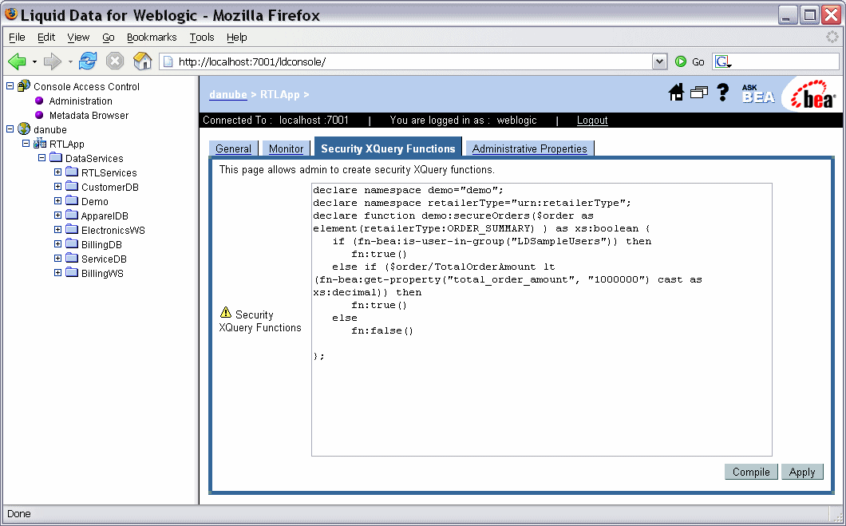The width and height of the screenshot is (846, 526).
Task: Open the browser home page icon
Action: pos(142,61)
